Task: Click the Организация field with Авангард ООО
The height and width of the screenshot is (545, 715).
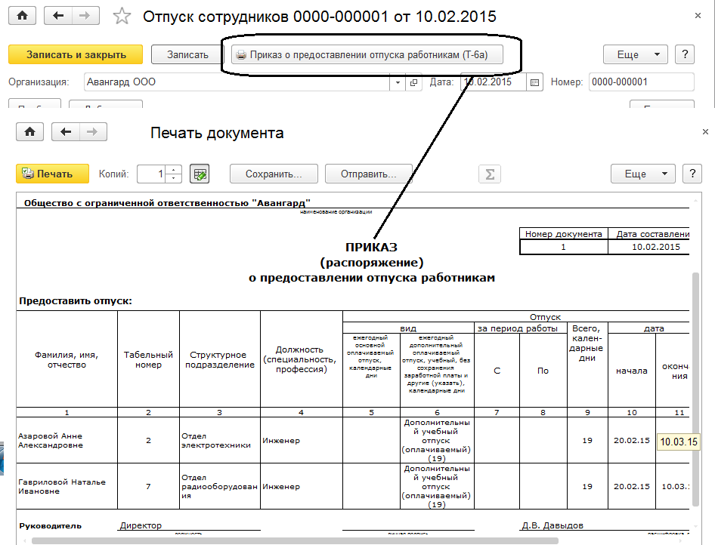Action: pyautogui.click(x=237, y=82)
